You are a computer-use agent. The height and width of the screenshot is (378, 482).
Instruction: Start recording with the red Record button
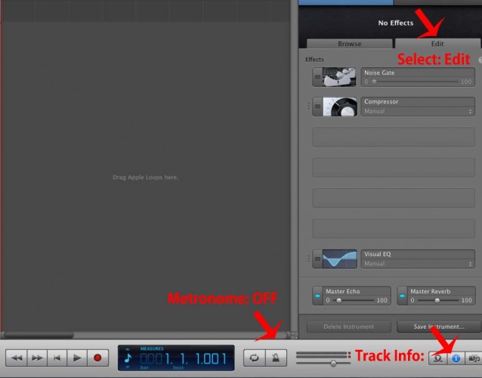(97, 357)
